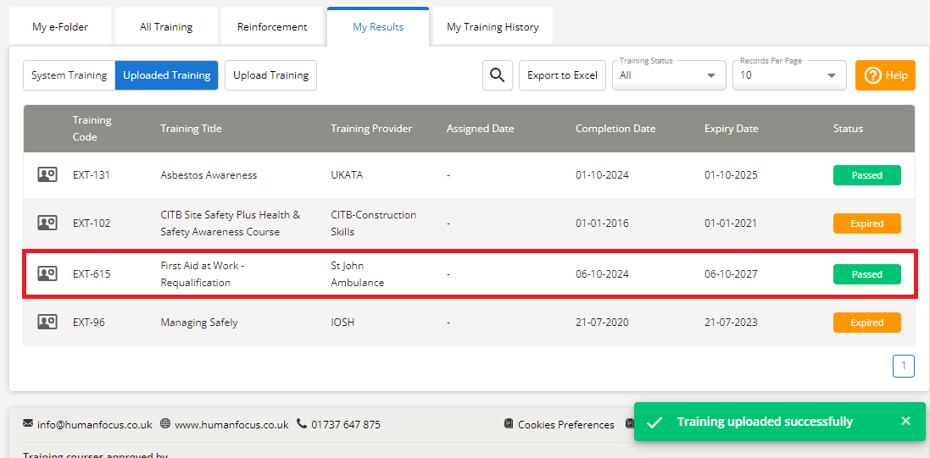
Task: Click the search magnifier icon button
Action: point(498,75)
